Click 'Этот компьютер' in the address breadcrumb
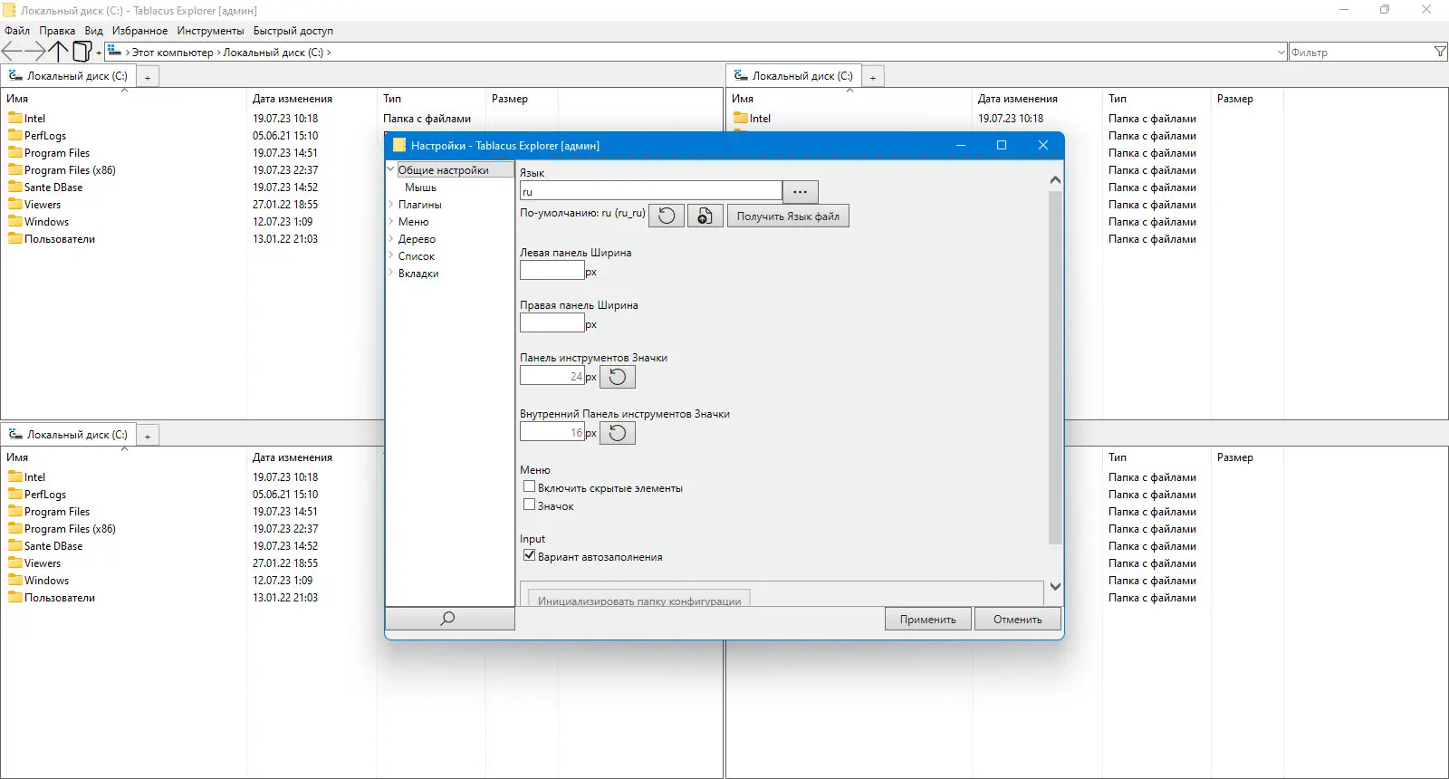Screen dimensions: 1449x779 173,53
